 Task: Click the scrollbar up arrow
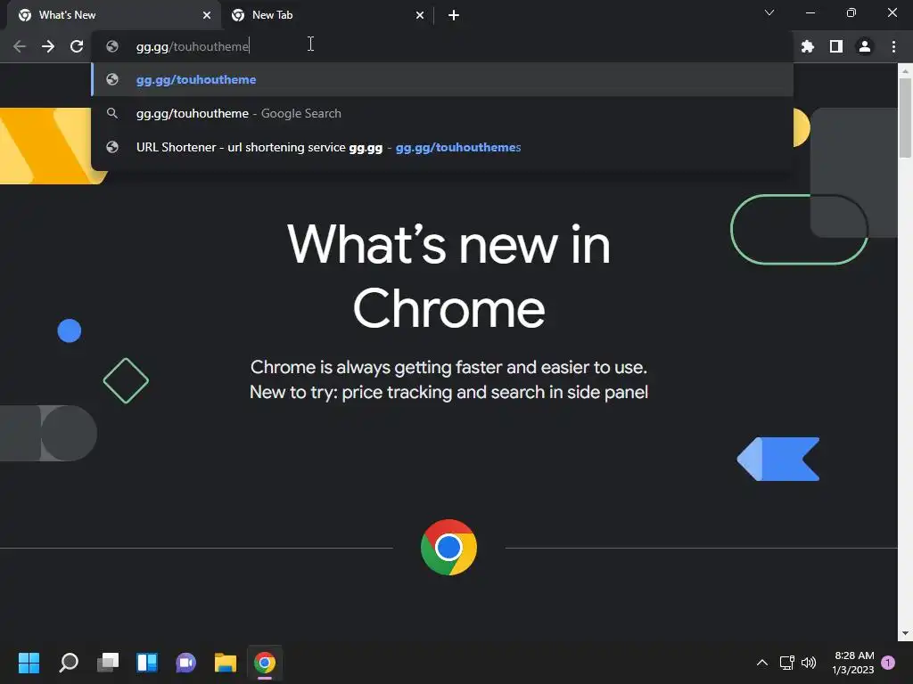coord(905,71)
